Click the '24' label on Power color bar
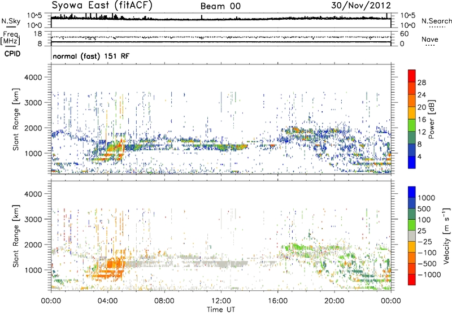 421,95
